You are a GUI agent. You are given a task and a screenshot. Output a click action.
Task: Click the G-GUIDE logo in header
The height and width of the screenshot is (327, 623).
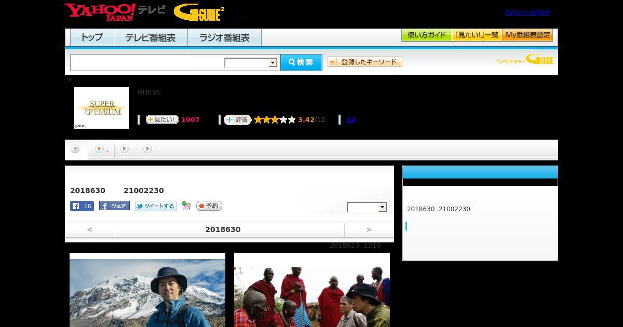click(199, 12)
